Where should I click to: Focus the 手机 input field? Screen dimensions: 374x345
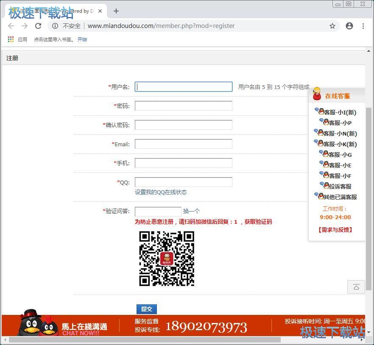click(x=184, y=163)
